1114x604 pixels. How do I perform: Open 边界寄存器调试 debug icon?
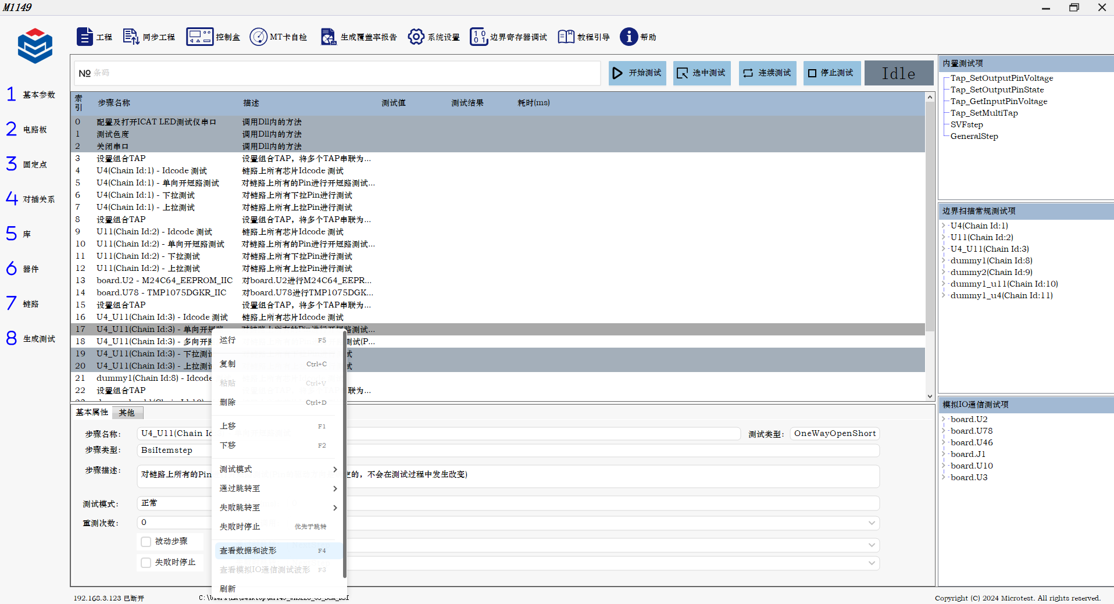point(479,37)
